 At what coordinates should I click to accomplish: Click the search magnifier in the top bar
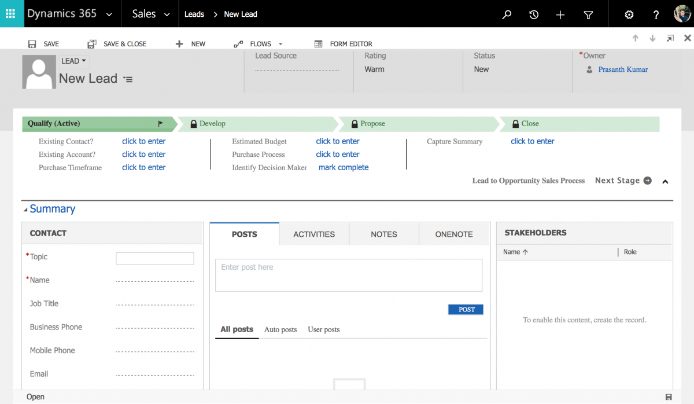[x=506, y=13]
